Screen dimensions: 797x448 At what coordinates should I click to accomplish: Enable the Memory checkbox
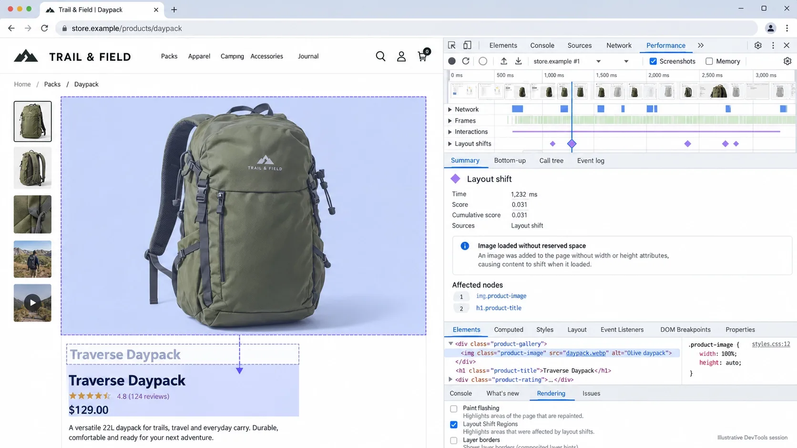(x=709, y=61)
